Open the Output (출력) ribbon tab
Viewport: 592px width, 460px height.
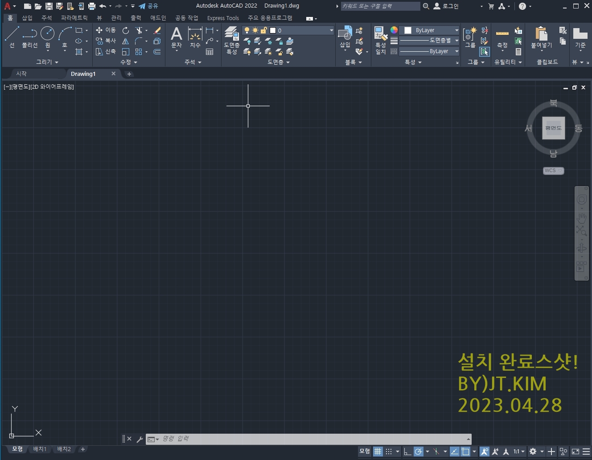click(136, 18)
